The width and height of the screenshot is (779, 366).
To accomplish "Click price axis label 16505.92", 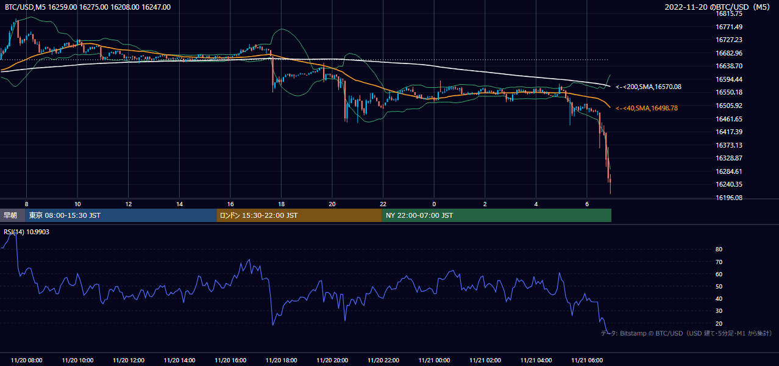I will pyautogui.click(x=728, y=106).
